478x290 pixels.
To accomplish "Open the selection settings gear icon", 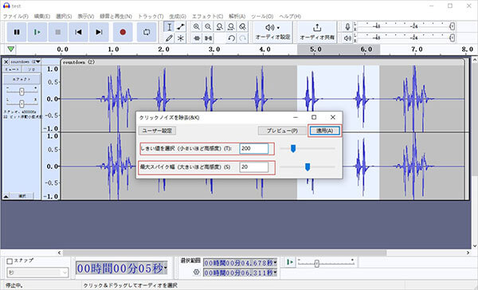I will coord(196,272).
